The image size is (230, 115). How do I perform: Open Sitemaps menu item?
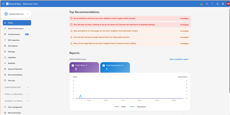point(17,52)
